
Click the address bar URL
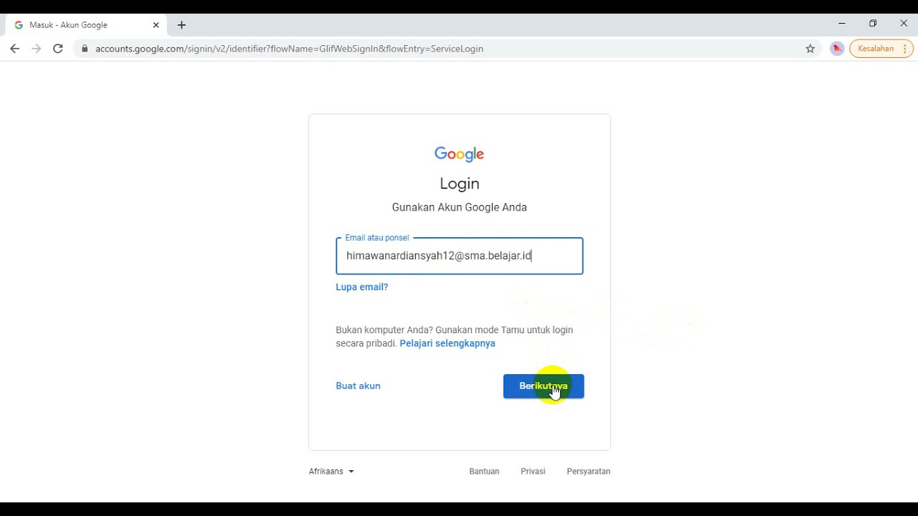(289, 49)
